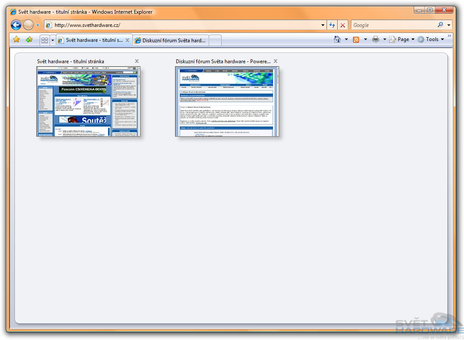Open the Tools menu

point(431,39)
